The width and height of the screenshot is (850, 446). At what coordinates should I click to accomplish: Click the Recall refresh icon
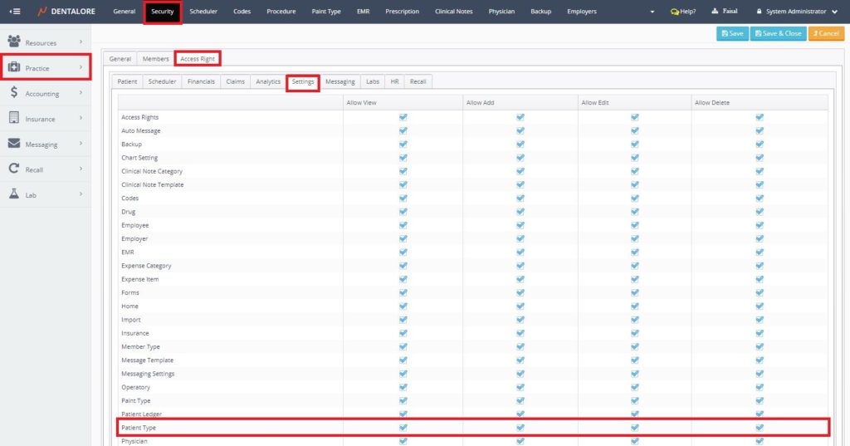point(14,169)
